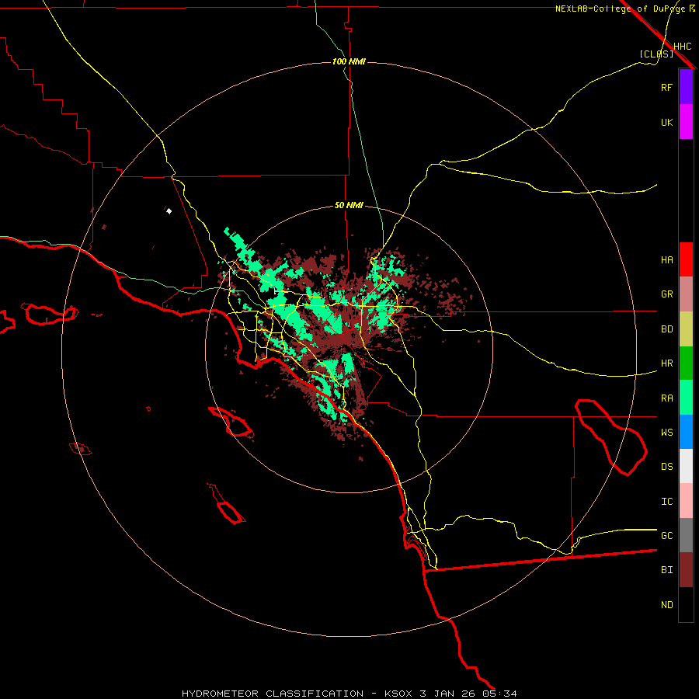Click the BD legend label
This screenshot has width=699, height=699.
click(x=666, y=329)
